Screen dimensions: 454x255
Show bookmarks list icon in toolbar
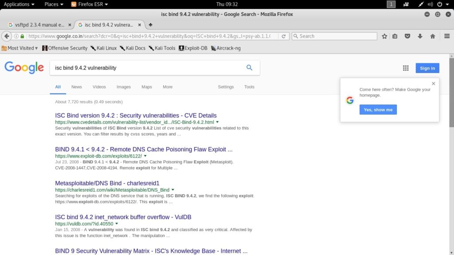point(395,36)
